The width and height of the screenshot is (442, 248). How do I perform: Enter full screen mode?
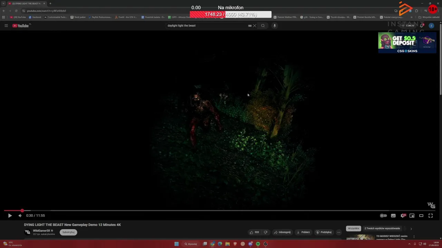coord(431,216)
